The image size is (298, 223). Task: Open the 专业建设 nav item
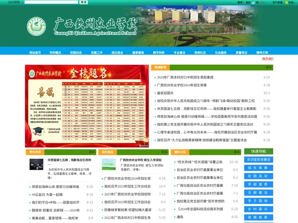point(179,52)
